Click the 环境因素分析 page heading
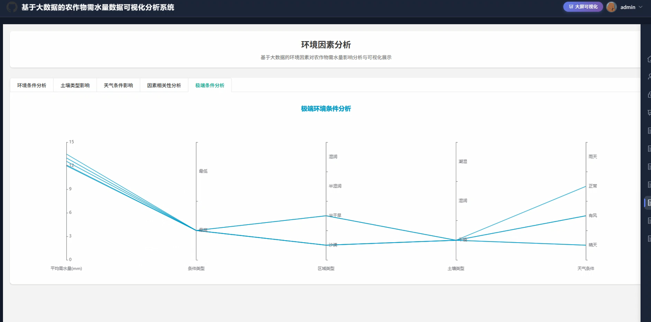The image size is (651, 322). pyautogui.click(x=326, y=45)
